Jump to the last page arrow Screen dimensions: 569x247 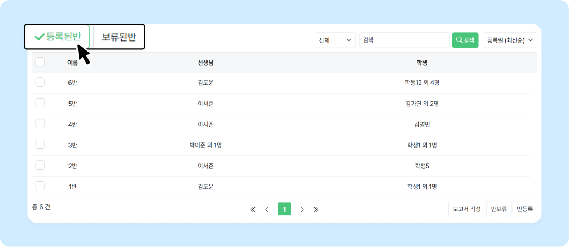[x=316, y=209]
